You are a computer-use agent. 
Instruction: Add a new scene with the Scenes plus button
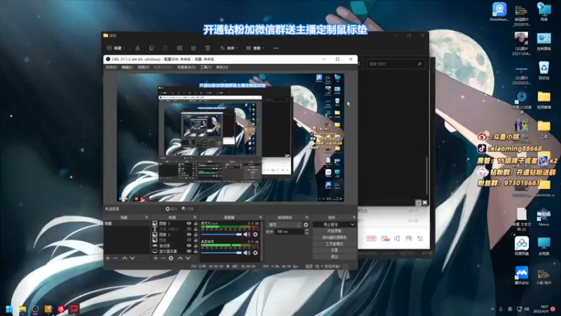pyautogui.click(x=108, y=258)
